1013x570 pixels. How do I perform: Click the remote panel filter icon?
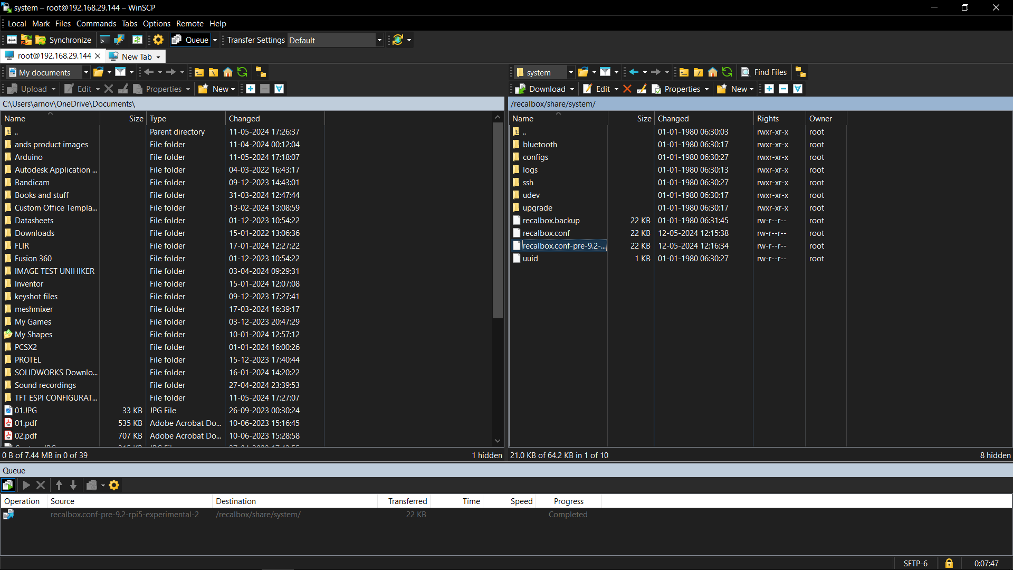(x=605, y=72)
